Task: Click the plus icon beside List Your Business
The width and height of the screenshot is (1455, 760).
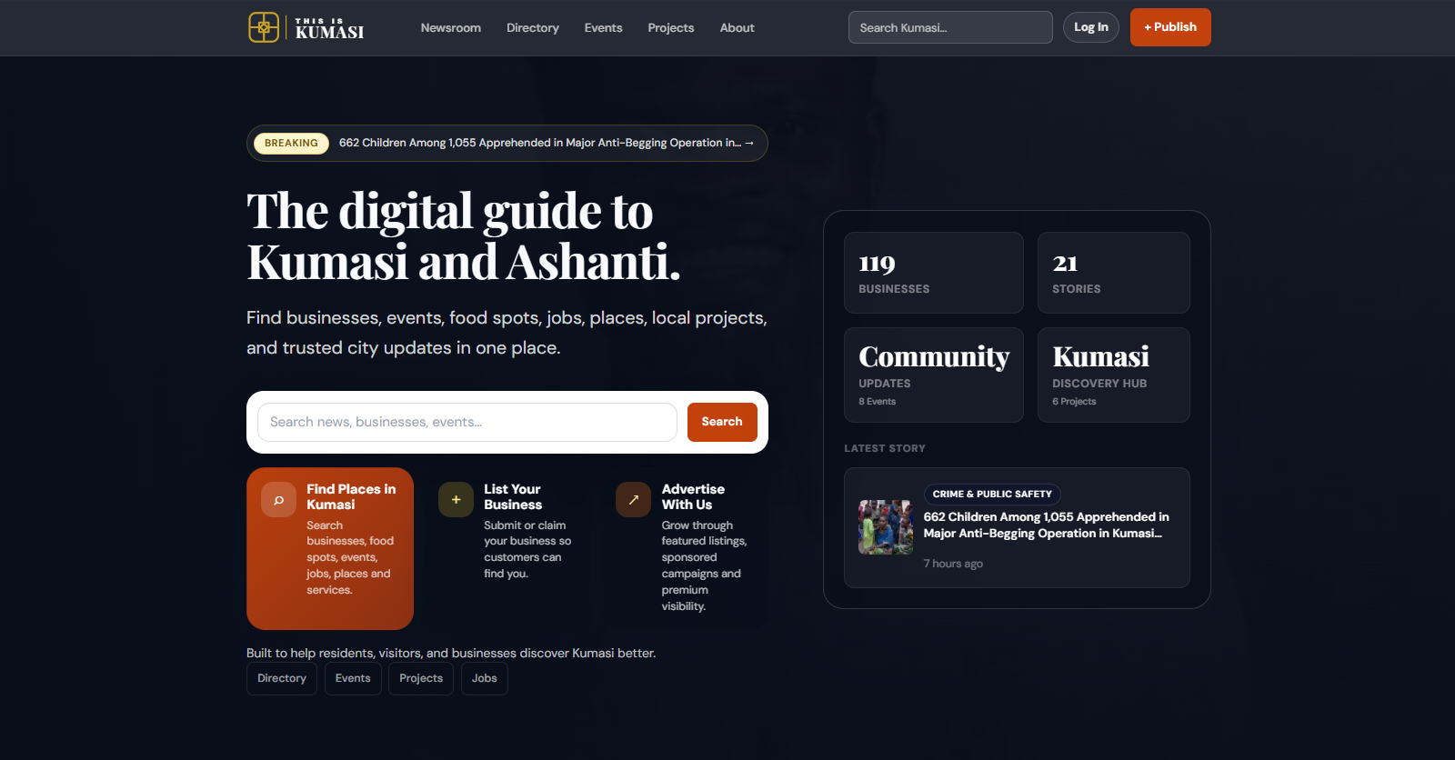Action: coord(456,500)
